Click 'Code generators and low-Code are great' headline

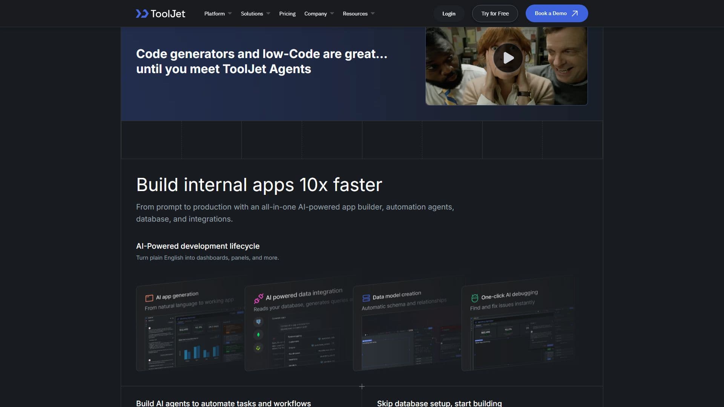point(262,61)
